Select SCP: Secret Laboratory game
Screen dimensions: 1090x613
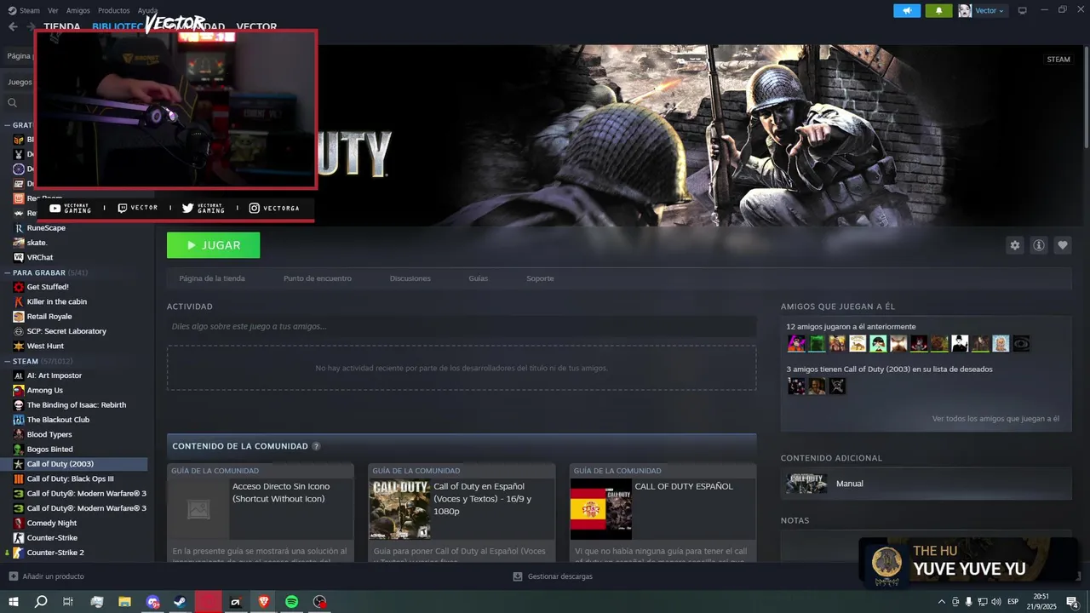click(x=66, y=331)
